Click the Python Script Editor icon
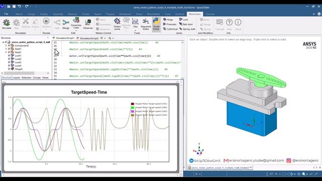 [156, 21]
